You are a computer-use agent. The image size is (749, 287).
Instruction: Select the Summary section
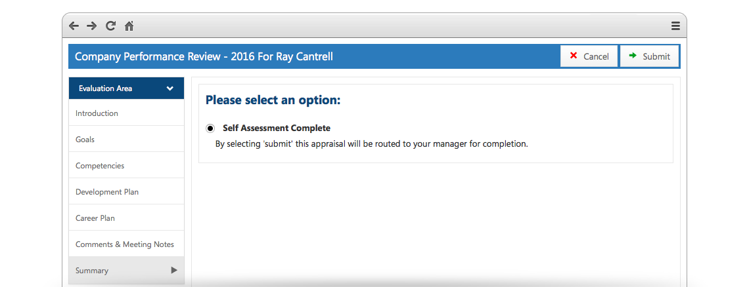point(92,271)
